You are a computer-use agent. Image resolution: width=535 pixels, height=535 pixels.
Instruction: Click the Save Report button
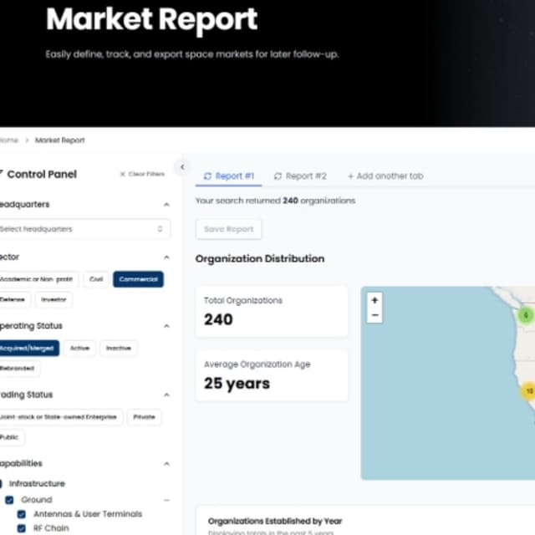pos(228,229)
